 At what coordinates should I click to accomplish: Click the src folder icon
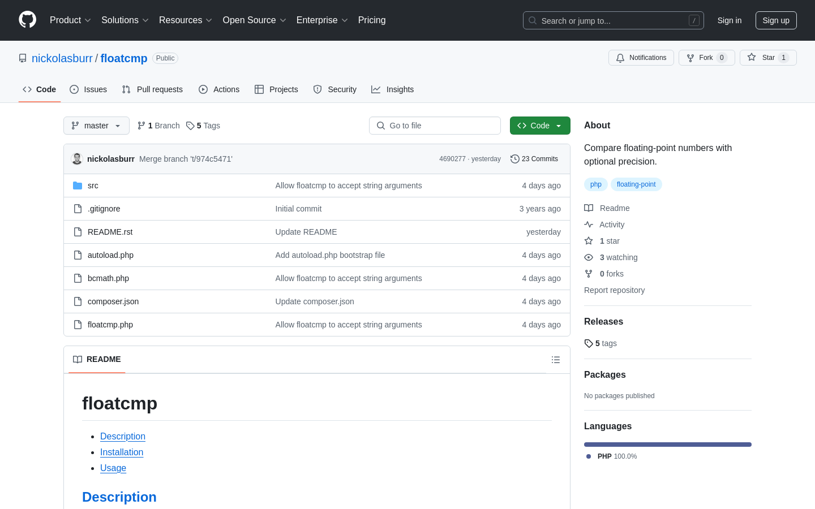tap(78, 186)
